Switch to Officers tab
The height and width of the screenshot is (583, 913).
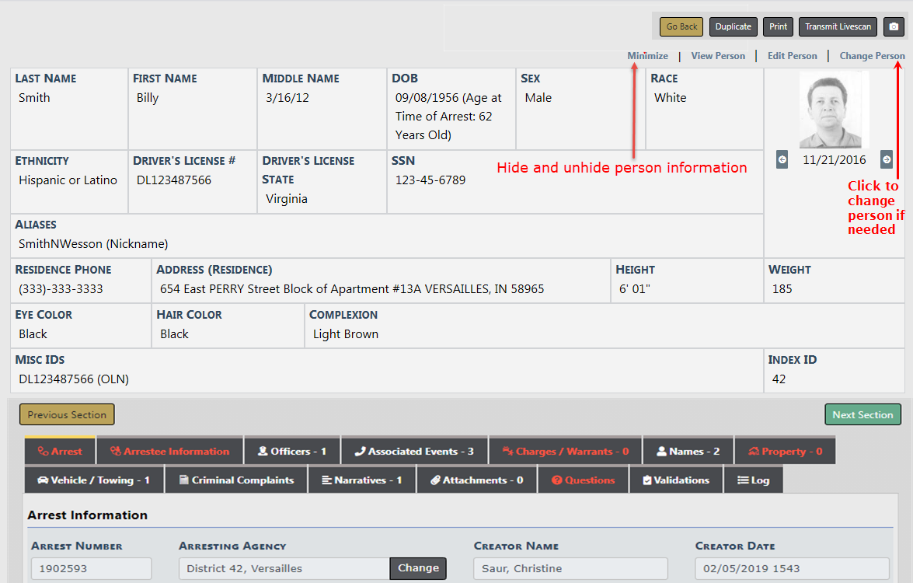292,452
